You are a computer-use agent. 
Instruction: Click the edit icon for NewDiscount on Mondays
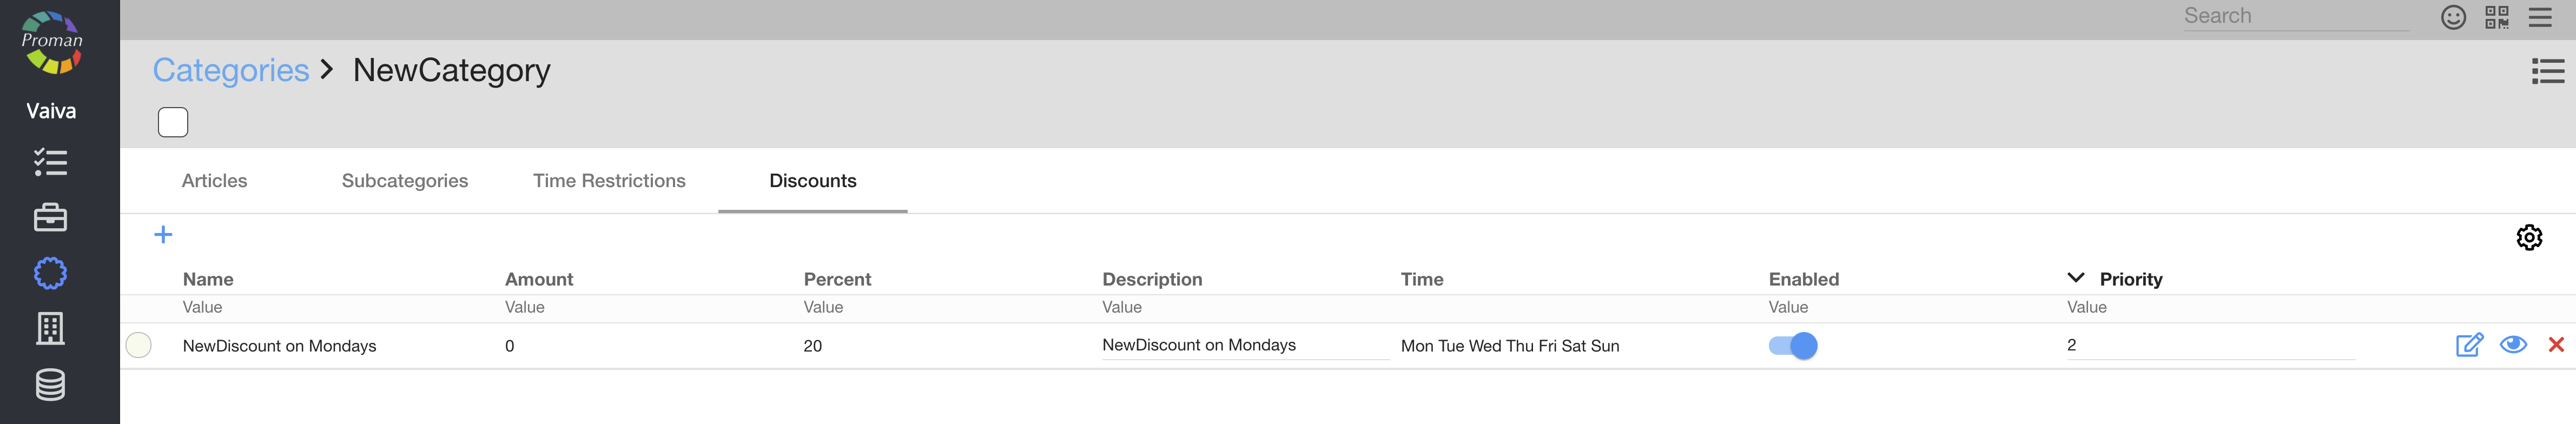pos(2468,345)
